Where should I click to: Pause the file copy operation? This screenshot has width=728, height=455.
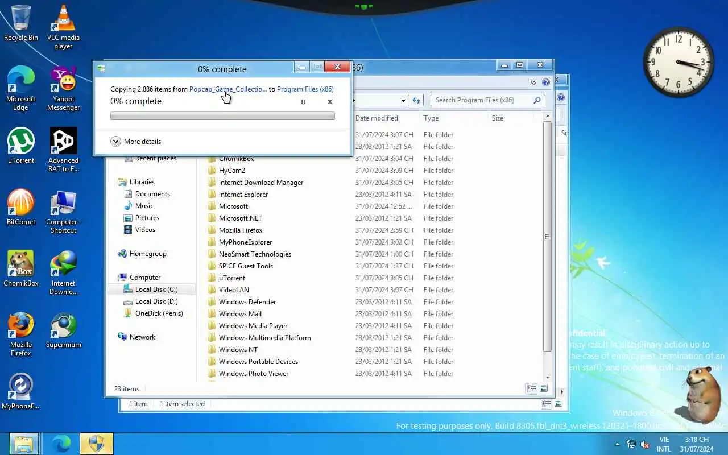[x=303, y=102]
